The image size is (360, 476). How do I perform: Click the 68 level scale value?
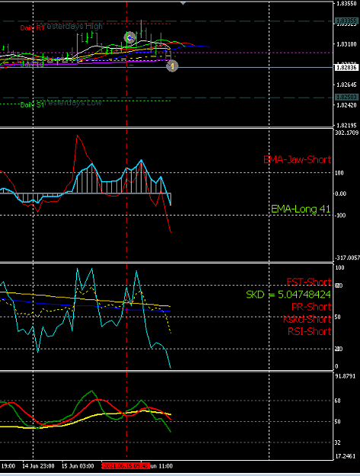(x=338, y=401)
